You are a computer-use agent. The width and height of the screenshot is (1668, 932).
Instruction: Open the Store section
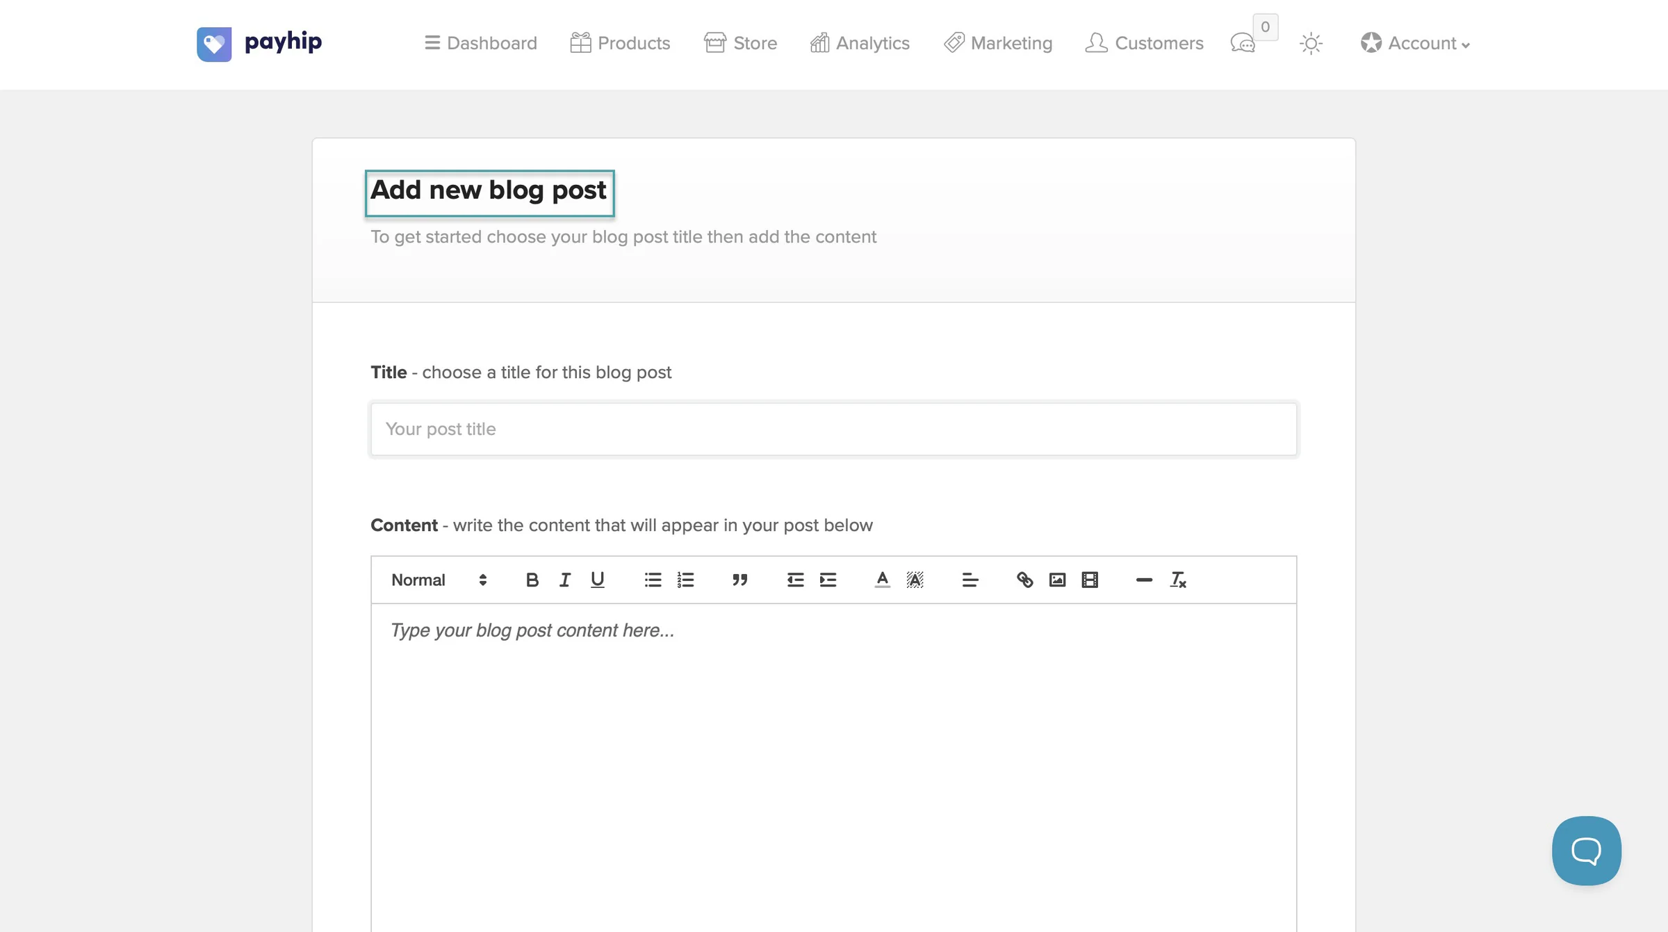point(740,43)
